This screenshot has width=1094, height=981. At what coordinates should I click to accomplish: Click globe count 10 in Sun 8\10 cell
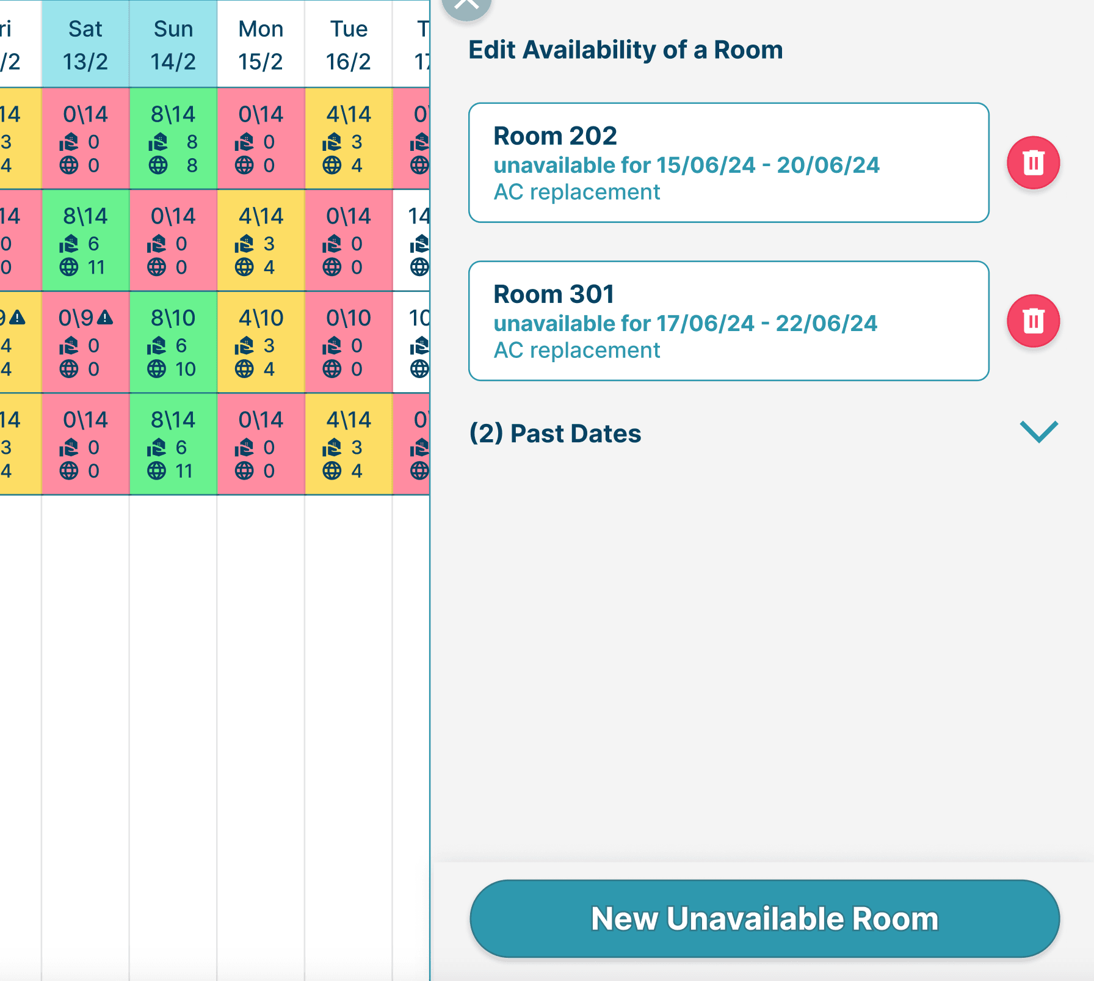pyautogui.click(x=186, y=369)
